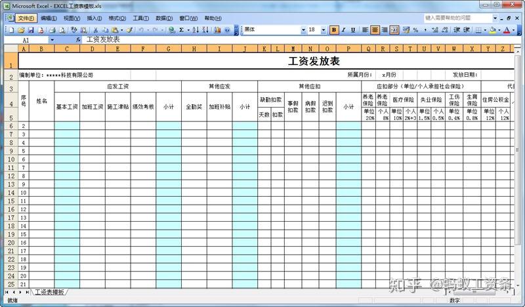Open the Fill Color dropdown arrow

point(499,30)
